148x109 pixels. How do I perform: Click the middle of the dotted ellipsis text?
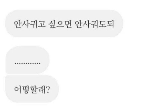point(27,63)
